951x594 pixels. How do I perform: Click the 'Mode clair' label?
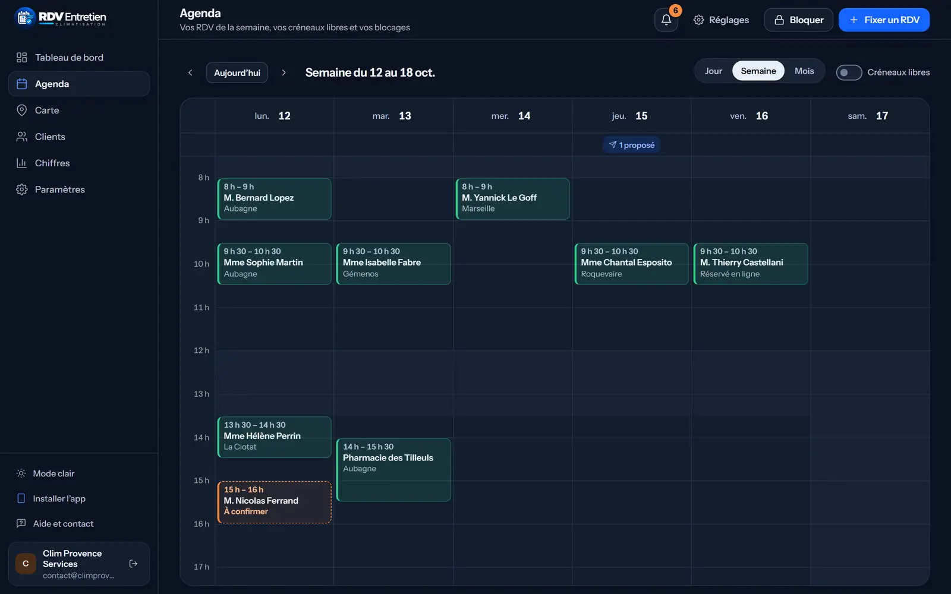tap(53, 473)
